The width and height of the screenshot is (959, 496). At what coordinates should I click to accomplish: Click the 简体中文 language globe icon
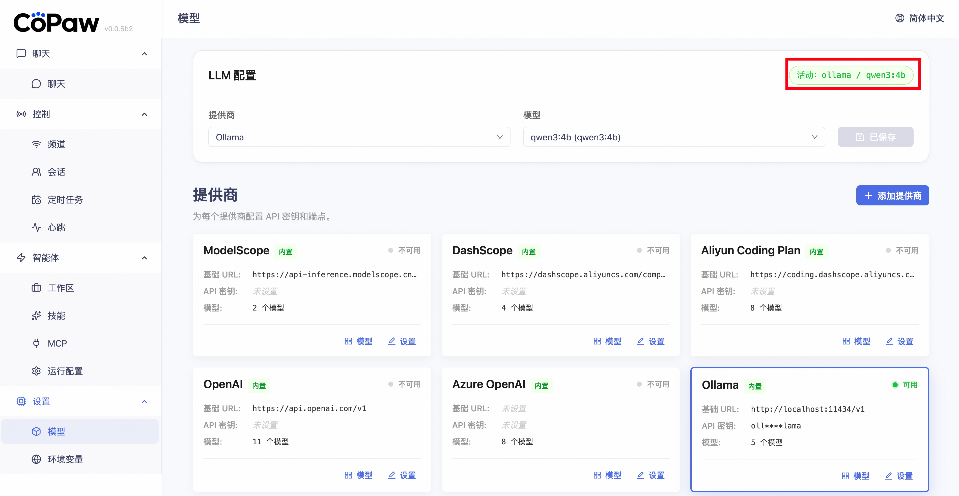coord(899,18)
